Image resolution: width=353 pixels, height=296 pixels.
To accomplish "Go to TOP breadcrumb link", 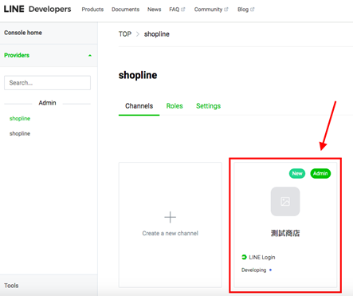I will point(125,34).
